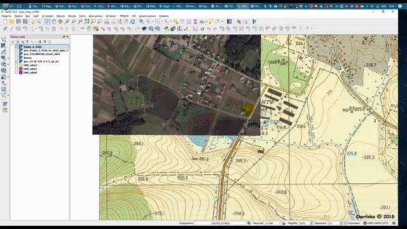
Task: Undock the Layers panel
Action: pyautogui.click(x=64, y=37)
